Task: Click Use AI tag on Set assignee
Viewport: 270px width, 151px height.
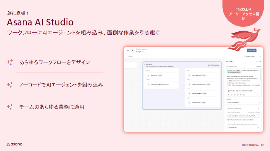Action: tap(205, 93)
